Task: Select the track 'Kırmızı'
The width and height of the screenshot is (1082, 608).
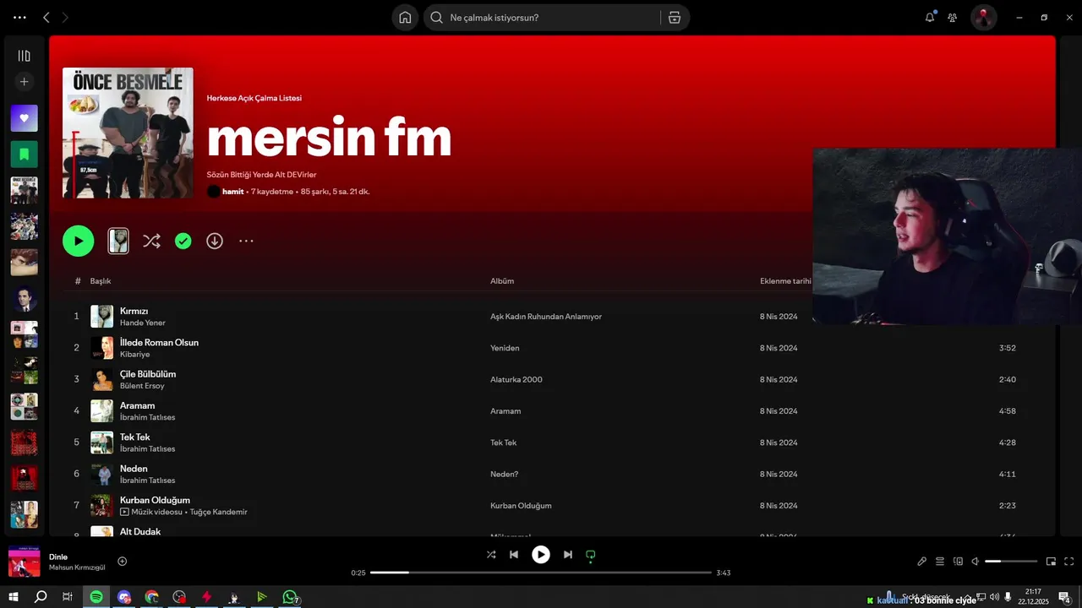Action: 134,311
